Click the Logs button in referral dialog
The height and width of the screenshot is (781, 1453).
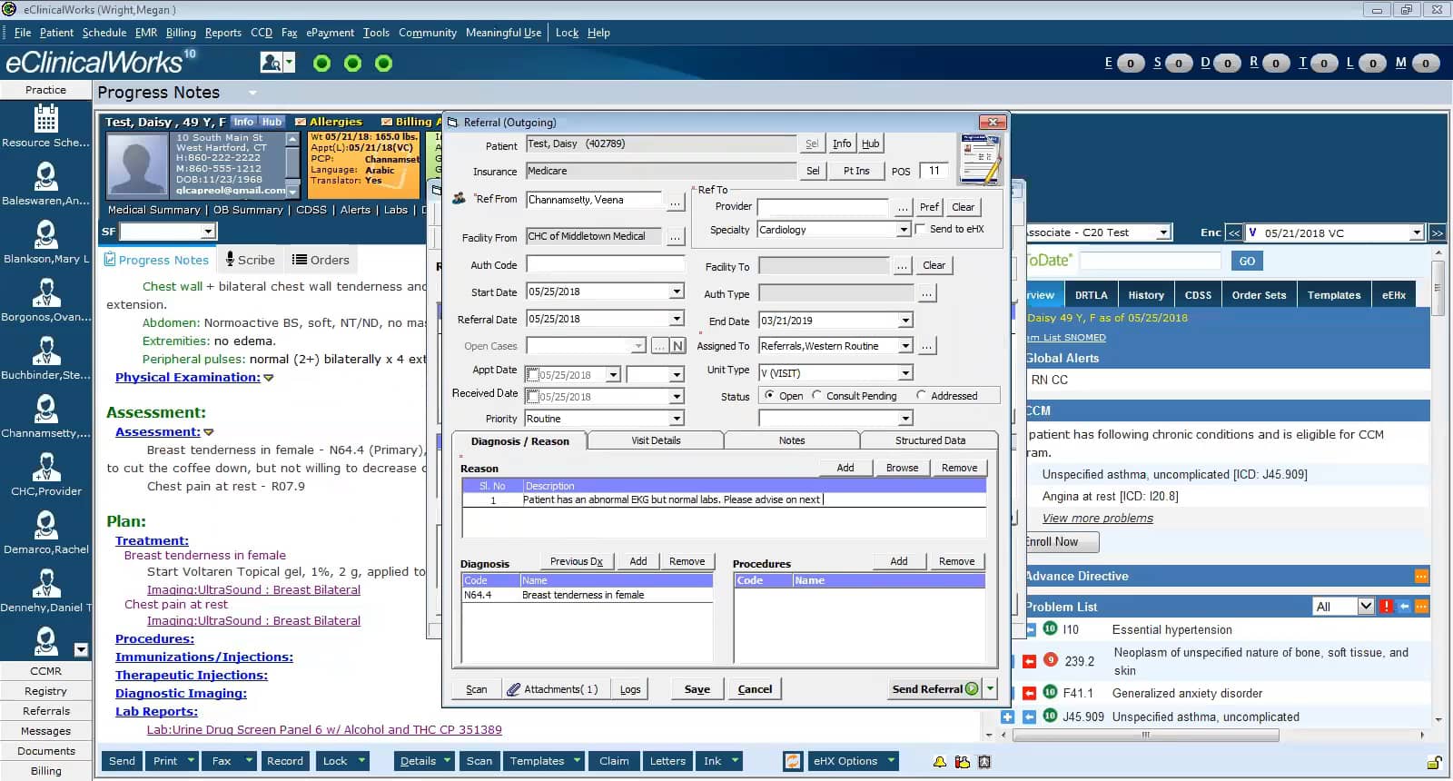coord(630,689)
